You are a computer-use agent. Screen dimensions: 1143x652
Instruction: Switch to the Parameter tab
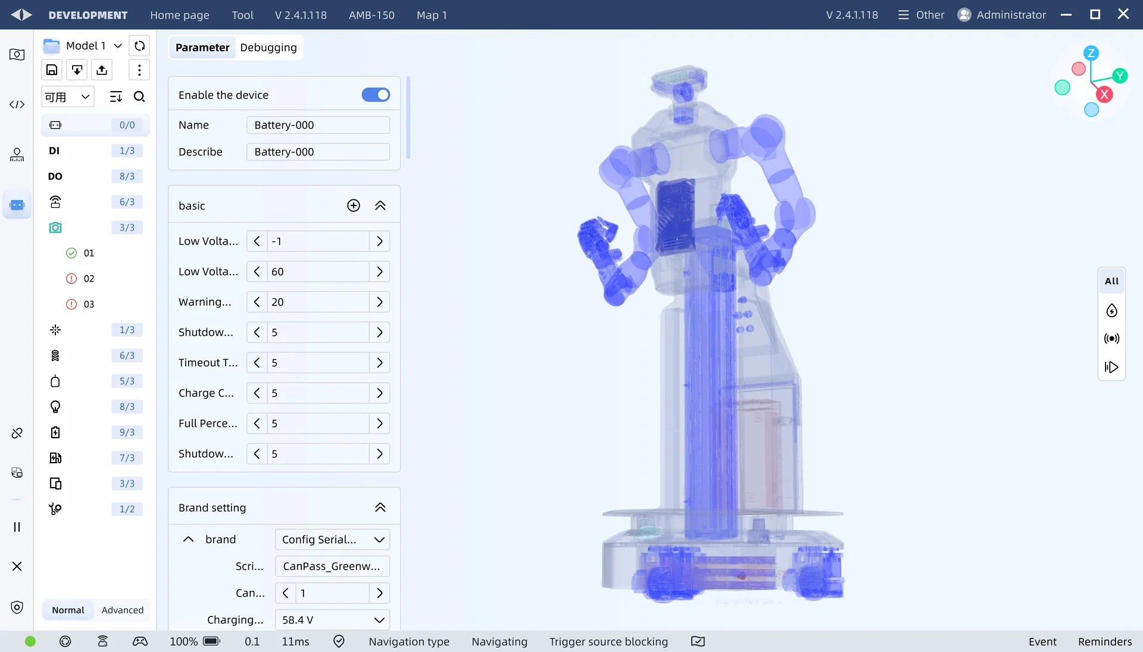[x=202, y=47]
